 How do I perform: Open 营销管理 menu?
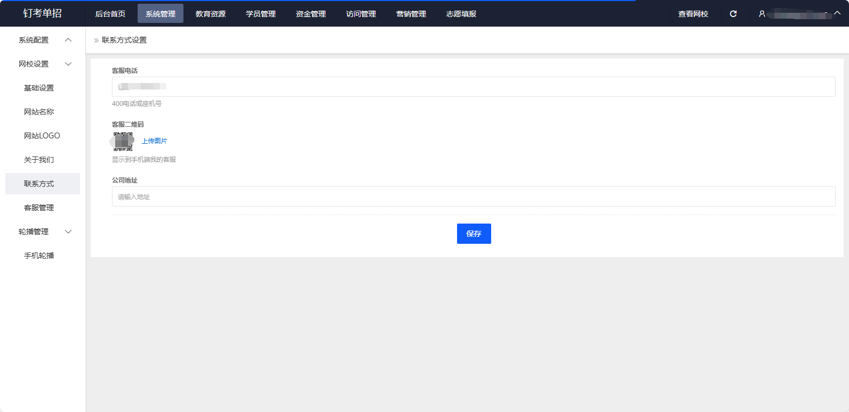[411, 14]
